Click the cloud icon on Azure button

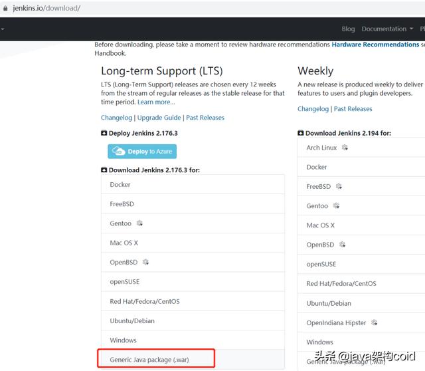tap(118, 151)
